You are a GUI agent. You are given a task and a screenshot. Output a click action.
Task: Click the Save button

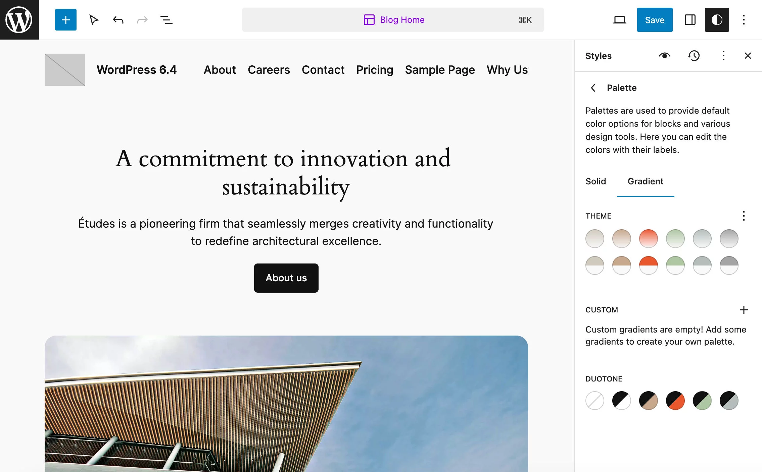(655, 20)
